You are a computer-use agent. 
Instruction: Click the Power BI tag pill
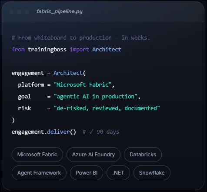pos(87,173)
